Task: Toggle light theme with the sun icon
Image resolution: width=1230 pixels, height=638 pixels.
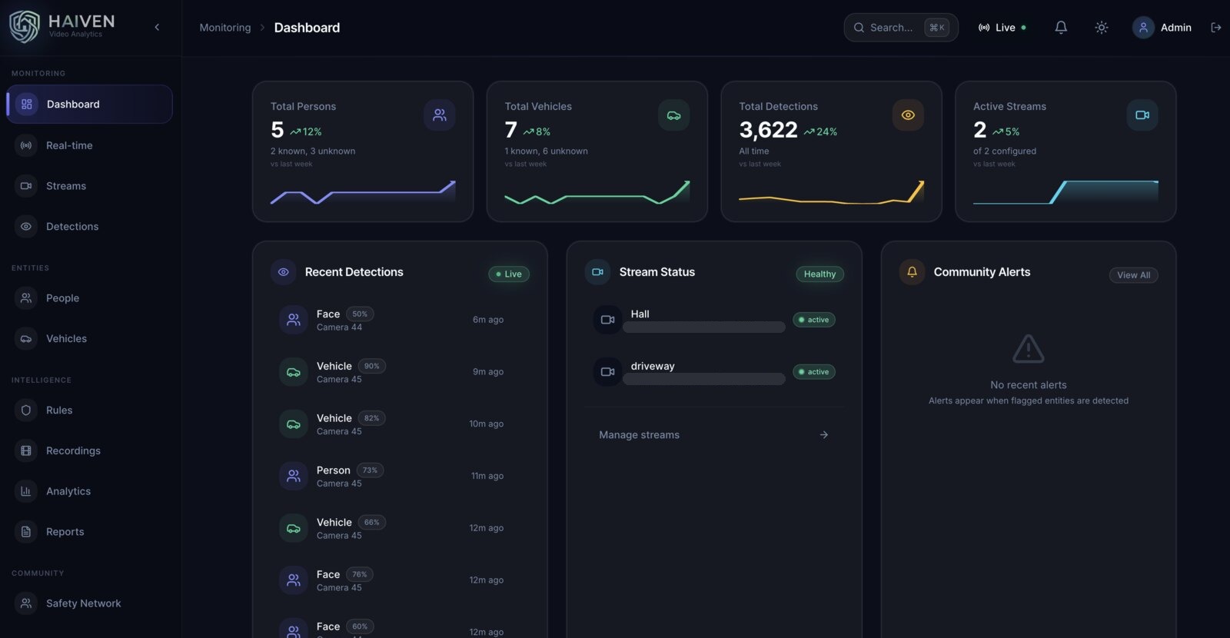Action: pyautogui.click(x=1102, y=28)
